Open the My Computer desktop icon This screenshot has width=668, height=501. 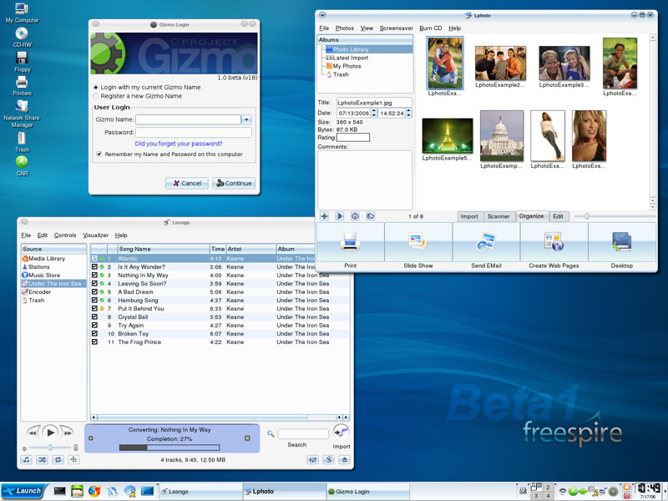(22, 13)
